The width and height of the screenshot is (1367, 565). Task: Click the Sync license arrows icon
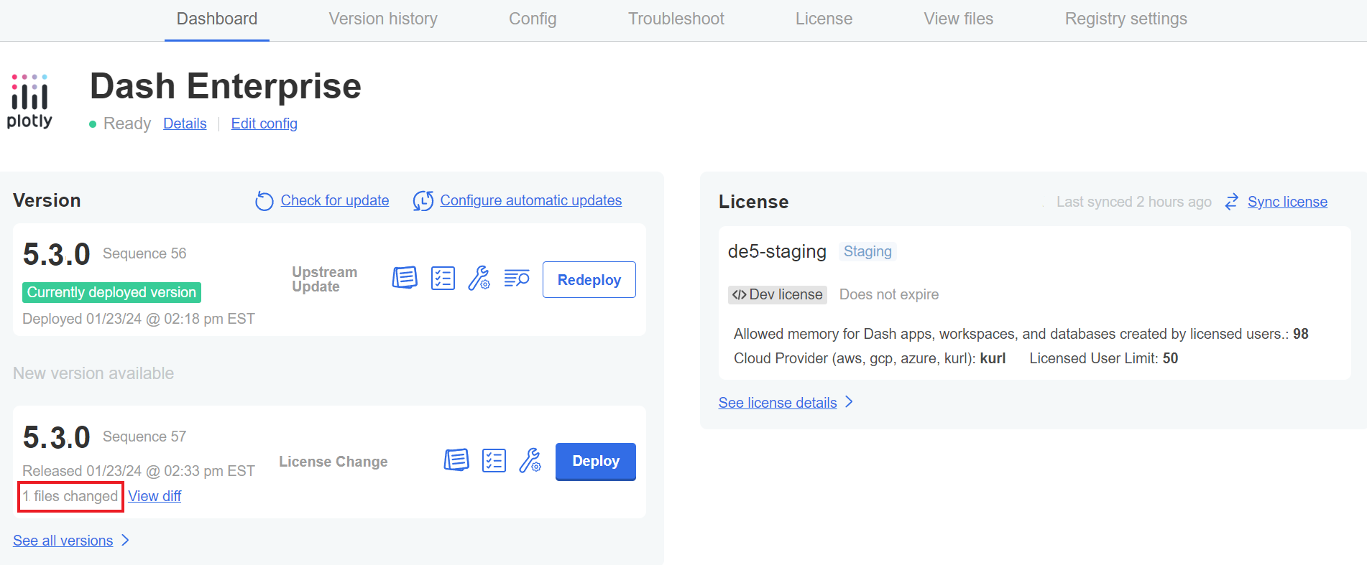click(x=1232, y=202)
